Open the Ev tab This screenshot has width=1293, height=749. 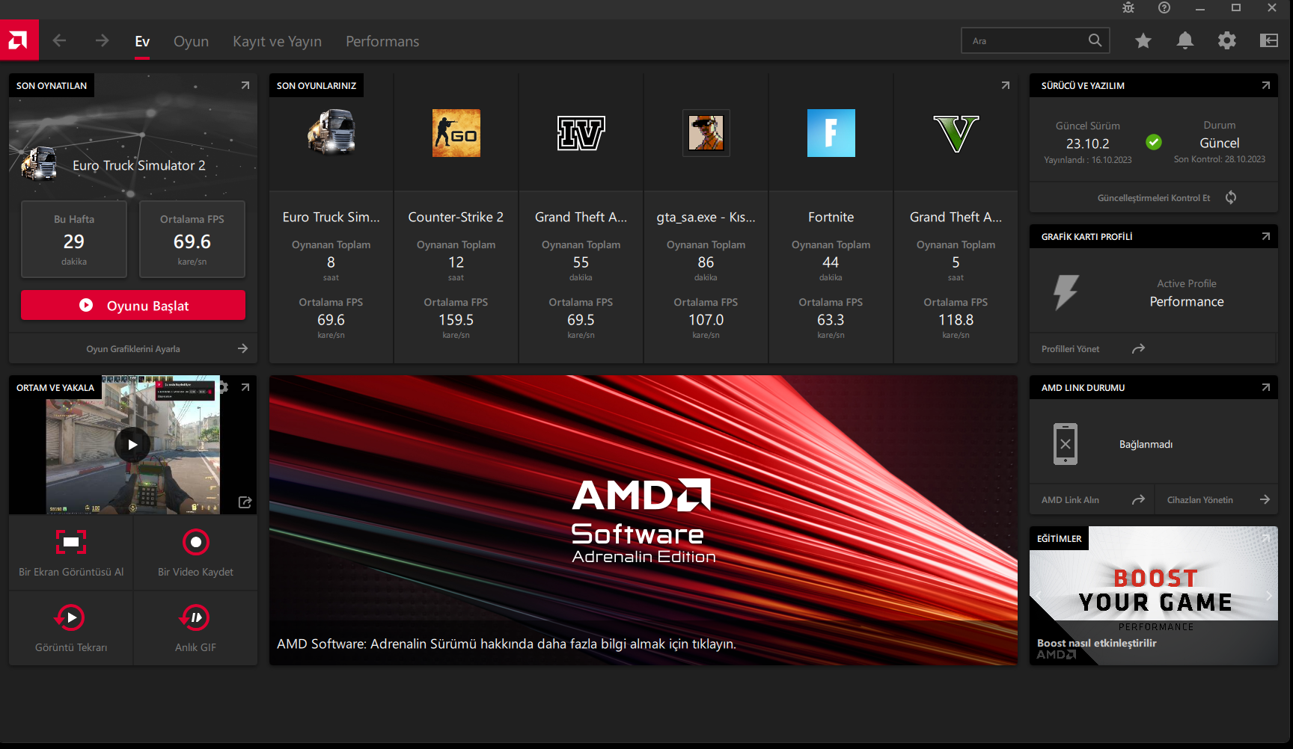tap(142, 41)
